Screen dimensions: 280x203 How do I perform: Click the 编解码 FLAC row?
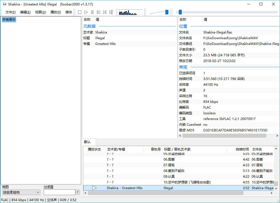point(229,107)
